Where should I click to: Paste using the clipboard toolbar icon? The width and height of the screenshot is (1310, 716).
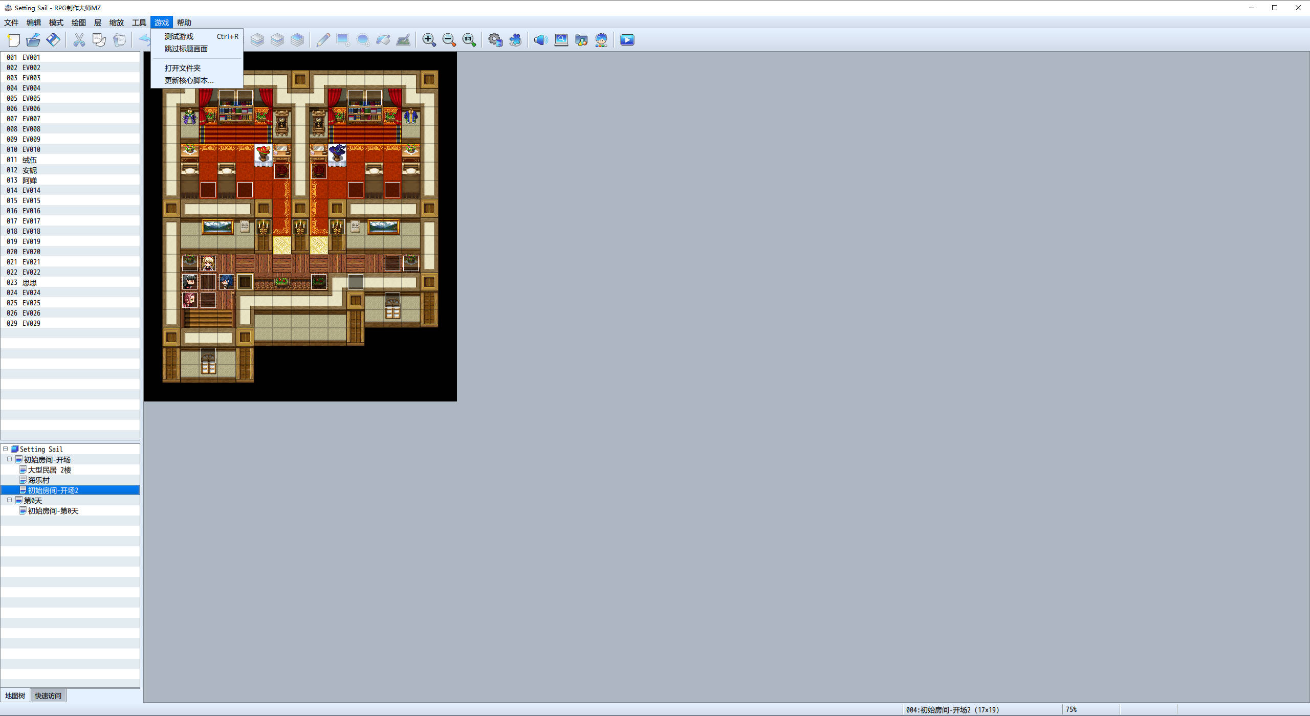[x=119, y=40]
